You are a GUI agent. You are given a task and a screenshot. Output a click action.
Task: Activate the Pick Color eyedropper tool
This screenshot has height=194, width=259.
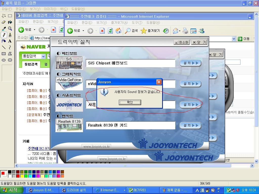(x=4, y=28)
